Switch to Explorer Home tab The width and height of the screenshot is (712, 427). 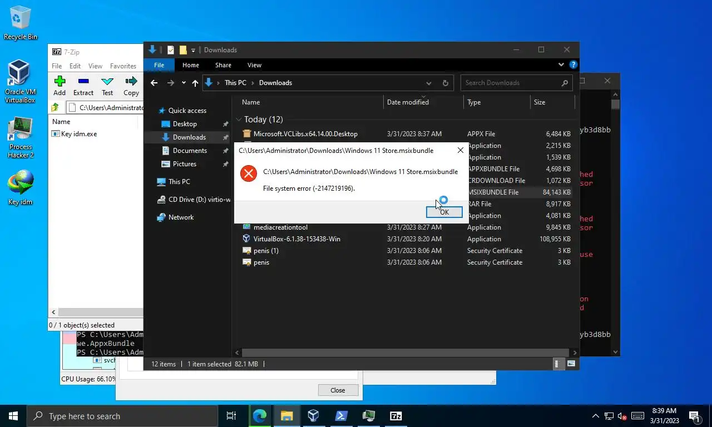[191, 65]
